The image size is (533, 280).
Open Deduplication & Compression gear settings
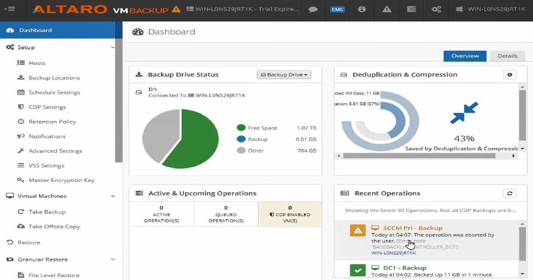point(509,75)
